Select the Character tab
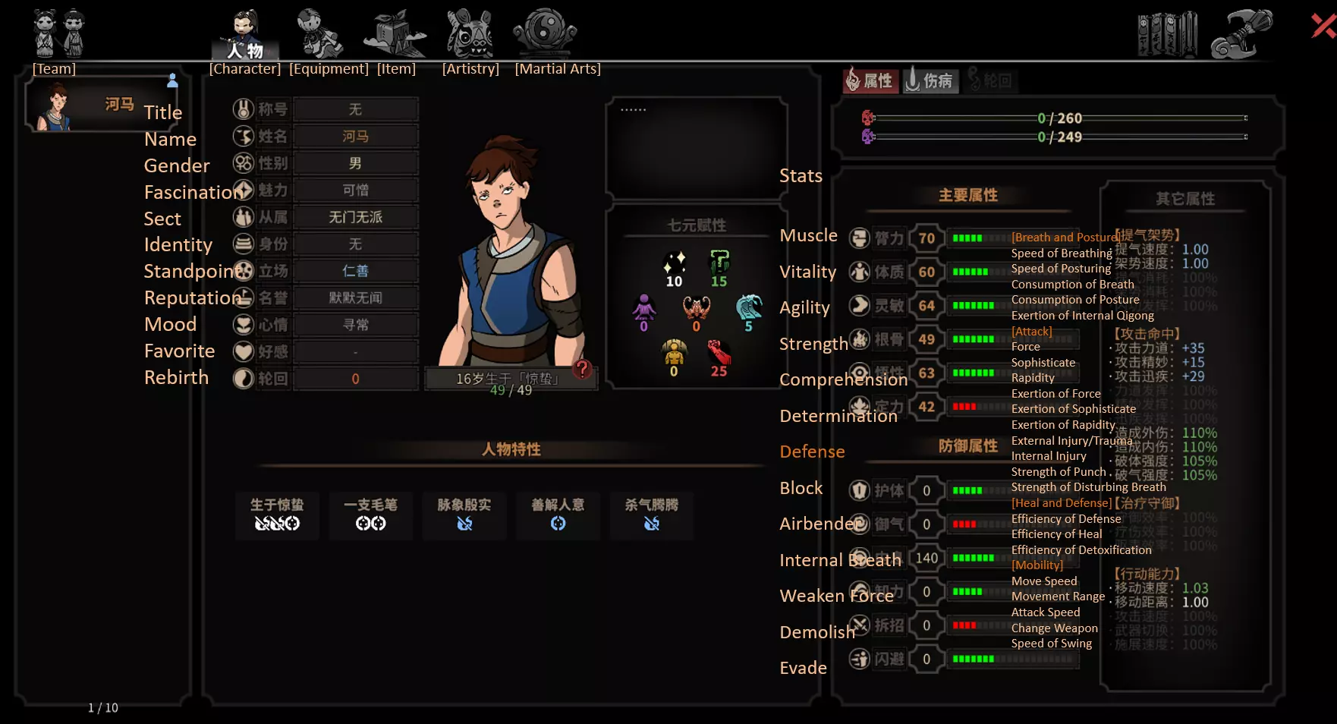 pyautogui.click(x=245, y=35)
